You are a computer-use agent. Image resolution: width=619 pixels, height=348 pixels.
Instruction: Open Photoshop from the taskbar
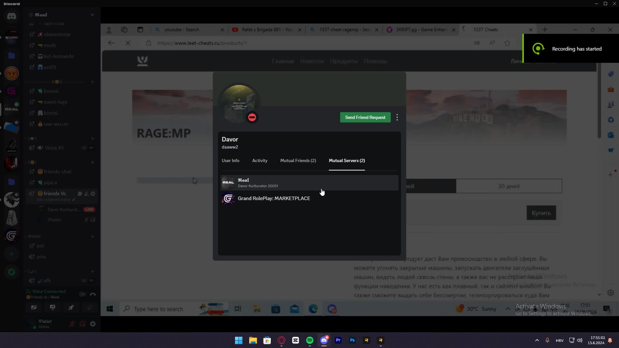click(x=352, y=340)
